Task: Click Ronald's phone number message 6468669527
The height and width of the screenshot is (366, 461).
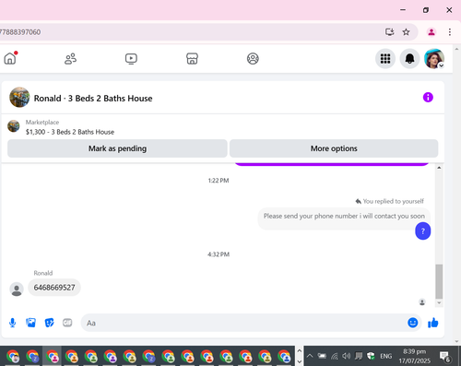Action: point(54,288)
